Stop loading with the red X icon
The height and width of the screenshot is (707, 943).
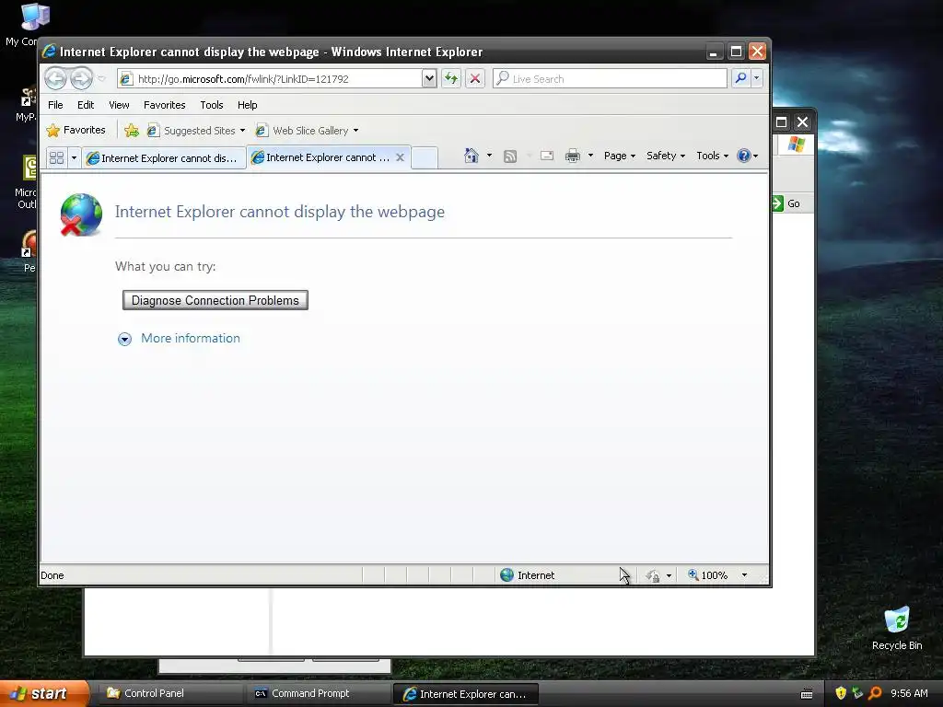[x=475, y=78]
